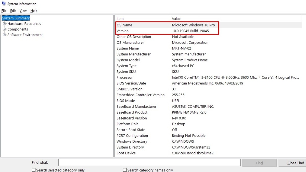
Task: Click the 'System Product Name' value
Action: [x=190, y=60]
